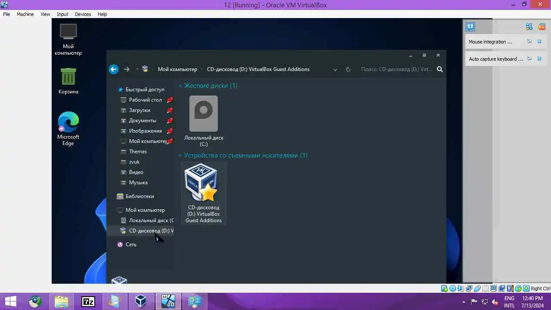551x310 pixels.
Task: Click the sort notifications icon in panel header
Action: point(529,27)
